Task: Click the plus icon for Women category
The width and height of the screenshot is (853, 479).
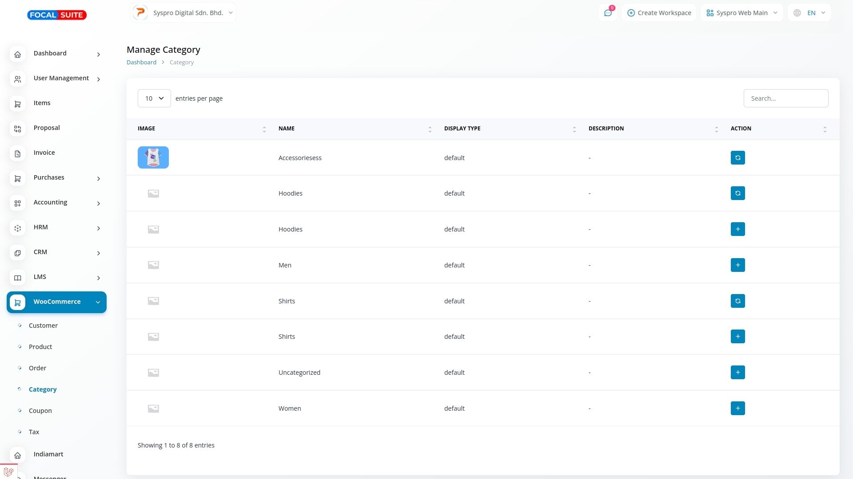Action: [737, 408]
